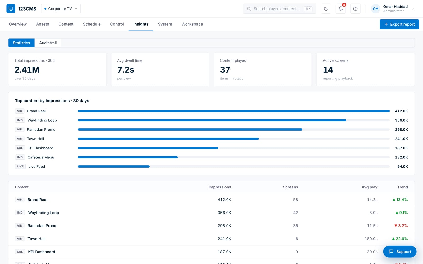Open the Assets tab

pos(43,24)
